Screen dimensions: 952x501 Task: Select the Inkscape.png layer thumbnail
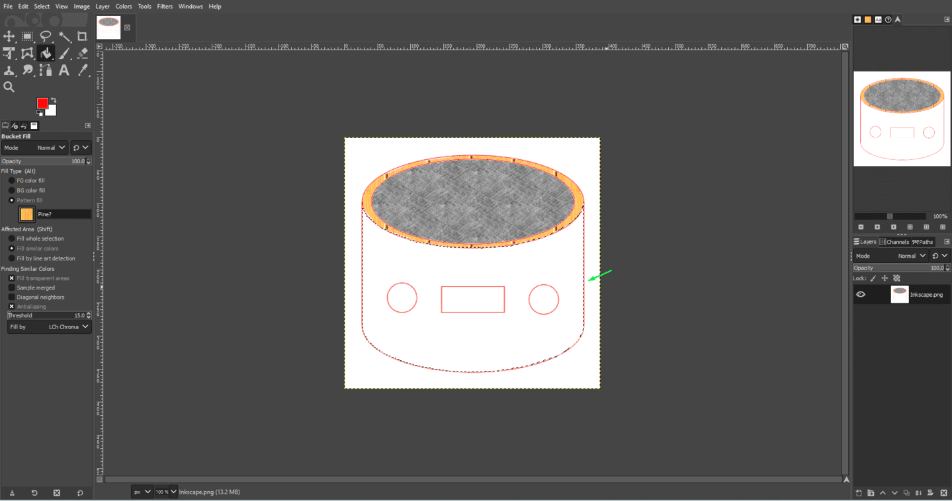pos(900,295)
